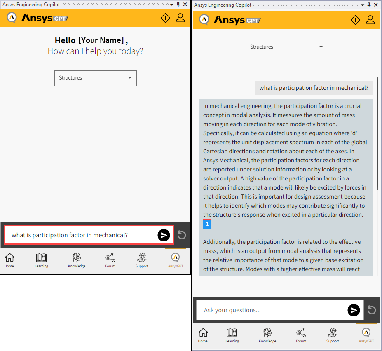Screen dimensions: 382x351
Task: Click the paragraph starting 'Additionally, the participation factor'
Action: point(284,258)
